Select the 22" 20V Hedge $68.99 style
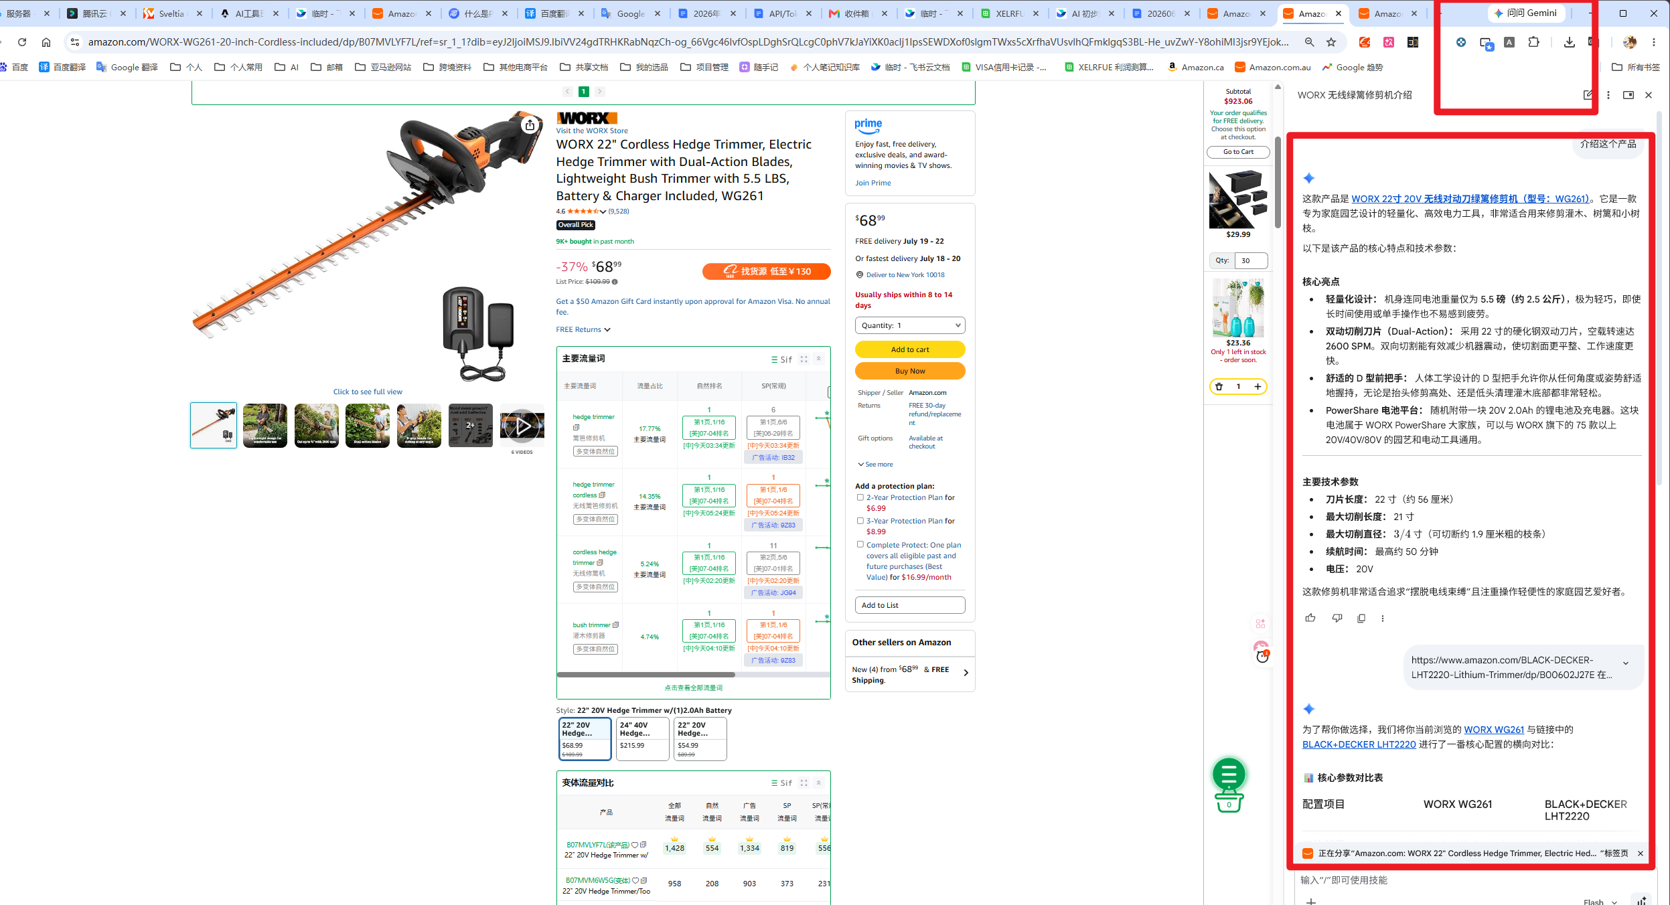1670x905 pixels. coord(585,738)
